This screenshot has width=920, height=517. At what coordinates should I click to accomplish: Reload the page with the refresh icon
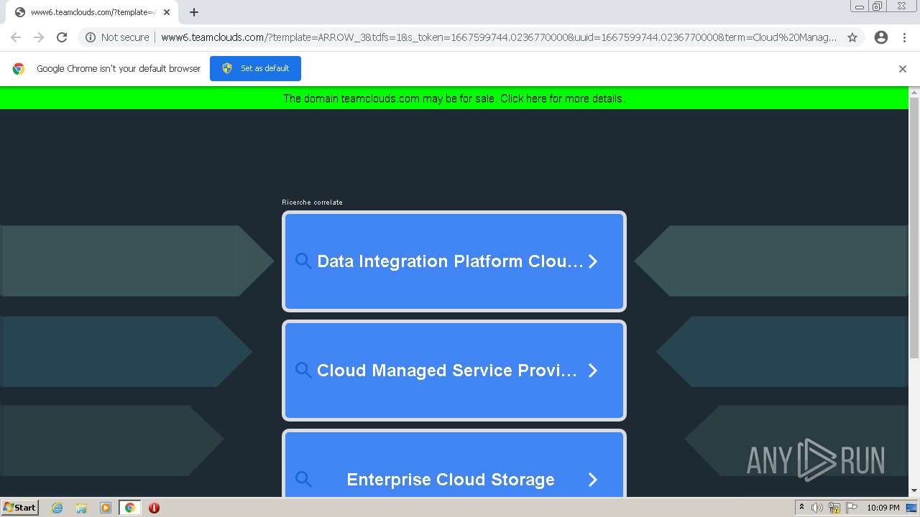coord(62,37)
